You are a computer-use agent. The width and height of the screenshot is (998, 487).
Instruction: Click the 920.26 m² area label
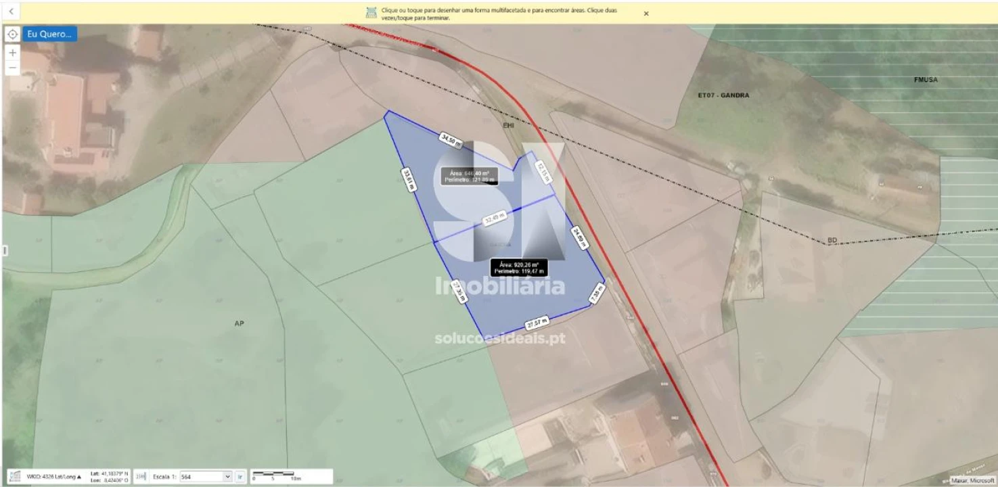518,268
